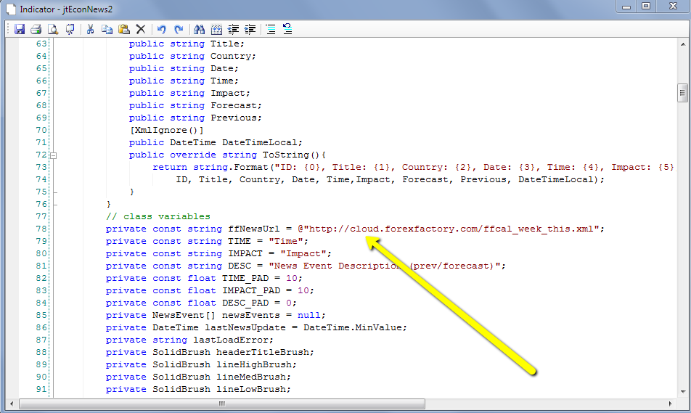Click the scroll down arrow
The width and height of the screenshot is (691, 413).
(682, 391)
